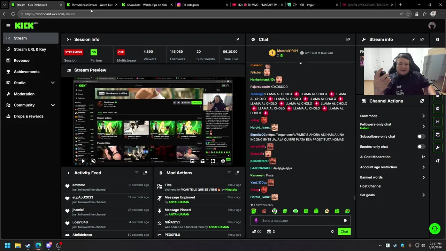Open the hamburger menu beside the Kick logo

8,25
